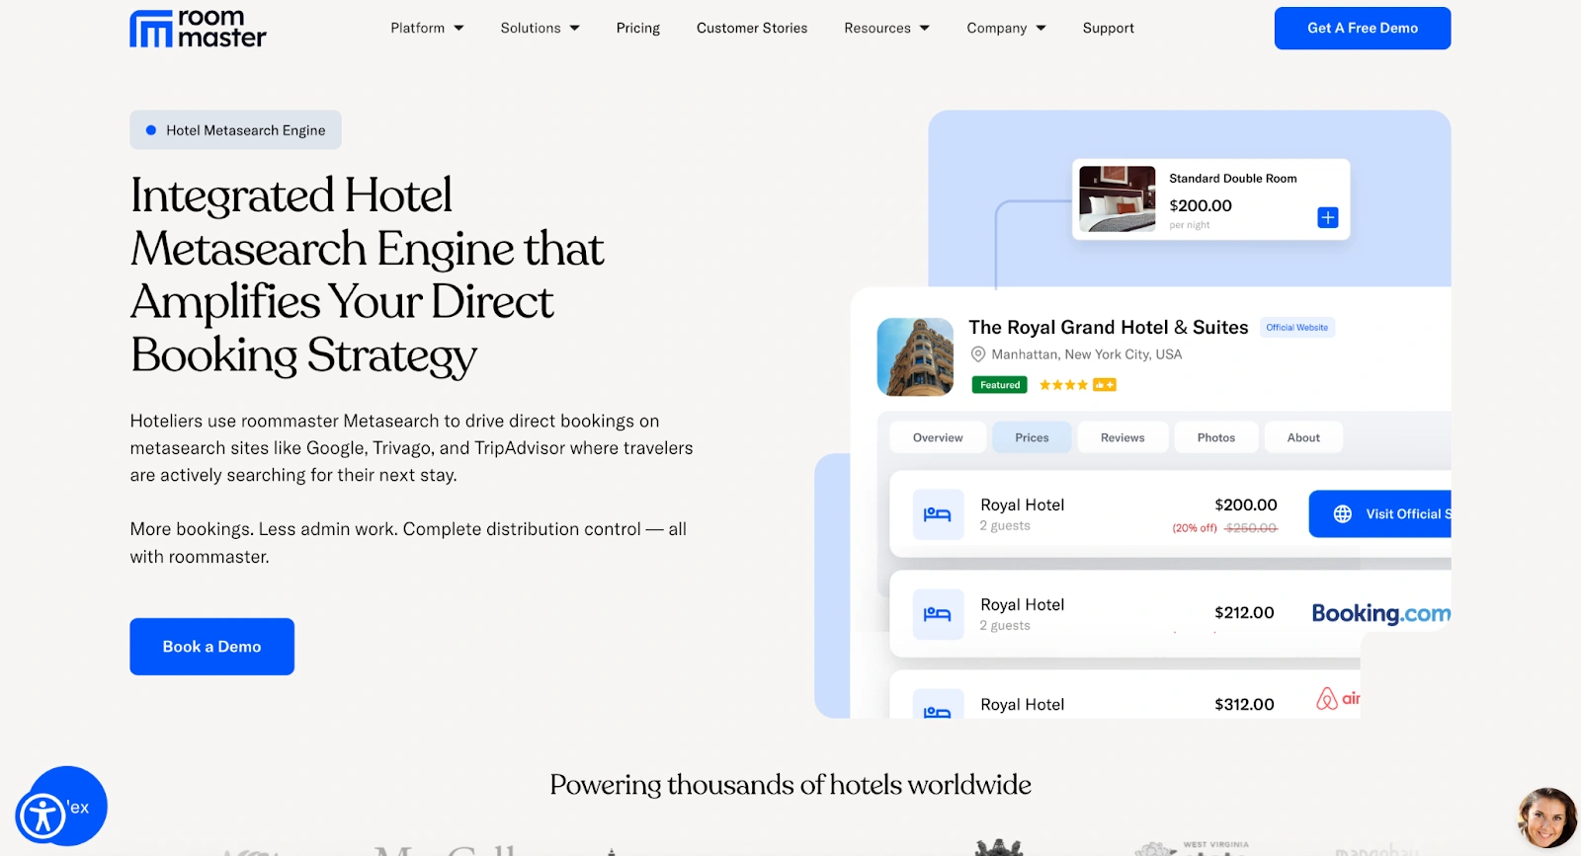Click the $200.00 per night price on room card
Image resolution: width=1581 pixels, height=856 pixels.
(x=1201, y=206)
